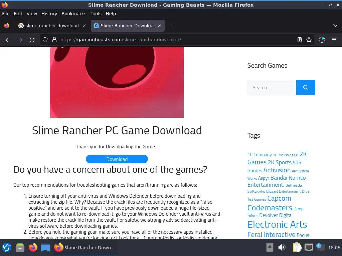Open the Codemasters tag link

click(270, 208)
